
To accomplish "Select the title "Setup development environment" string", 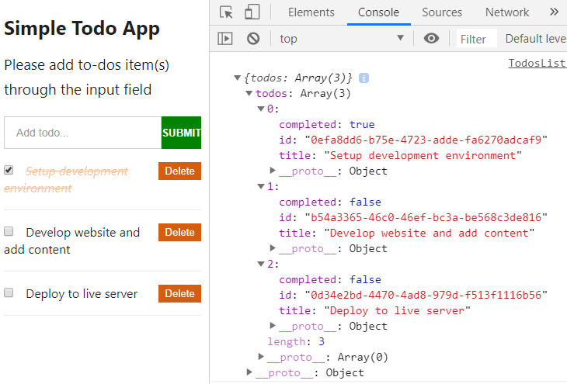I will click(423, 155).
